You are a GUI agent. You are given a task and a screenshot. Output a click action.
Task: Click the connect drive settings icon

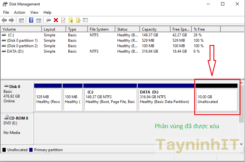coord(48,20)
